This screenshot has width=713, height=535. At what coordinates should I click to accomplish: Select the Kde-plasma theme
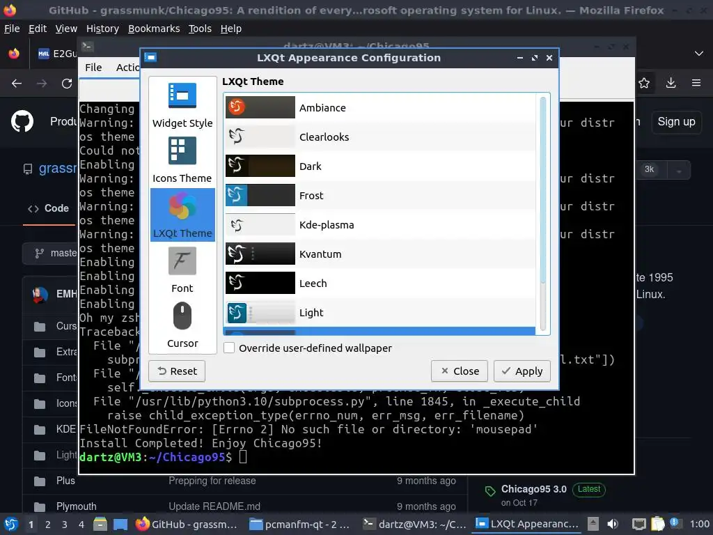click(x=379, y=225)
